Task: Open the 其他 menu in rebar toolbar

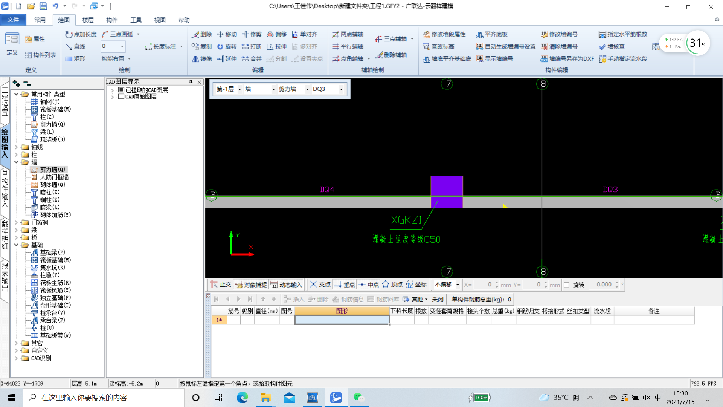Action: tap(415, 299)
